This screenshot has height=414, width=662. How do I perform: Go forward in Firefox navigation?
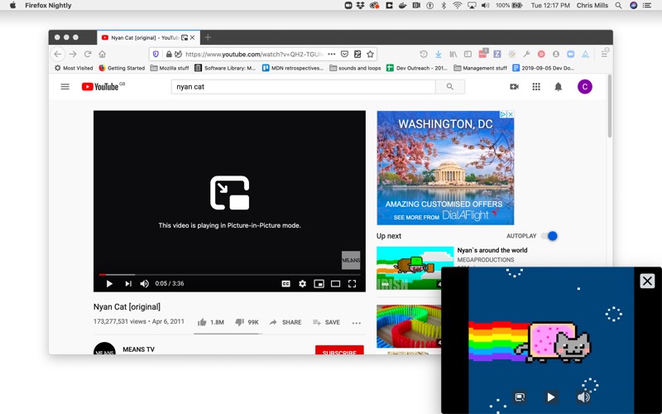73,54
